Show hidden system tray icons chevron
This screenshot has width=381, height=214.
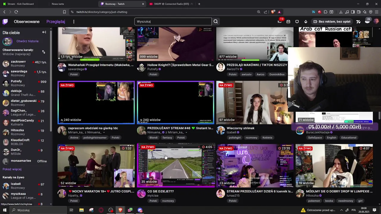(341, 210)
